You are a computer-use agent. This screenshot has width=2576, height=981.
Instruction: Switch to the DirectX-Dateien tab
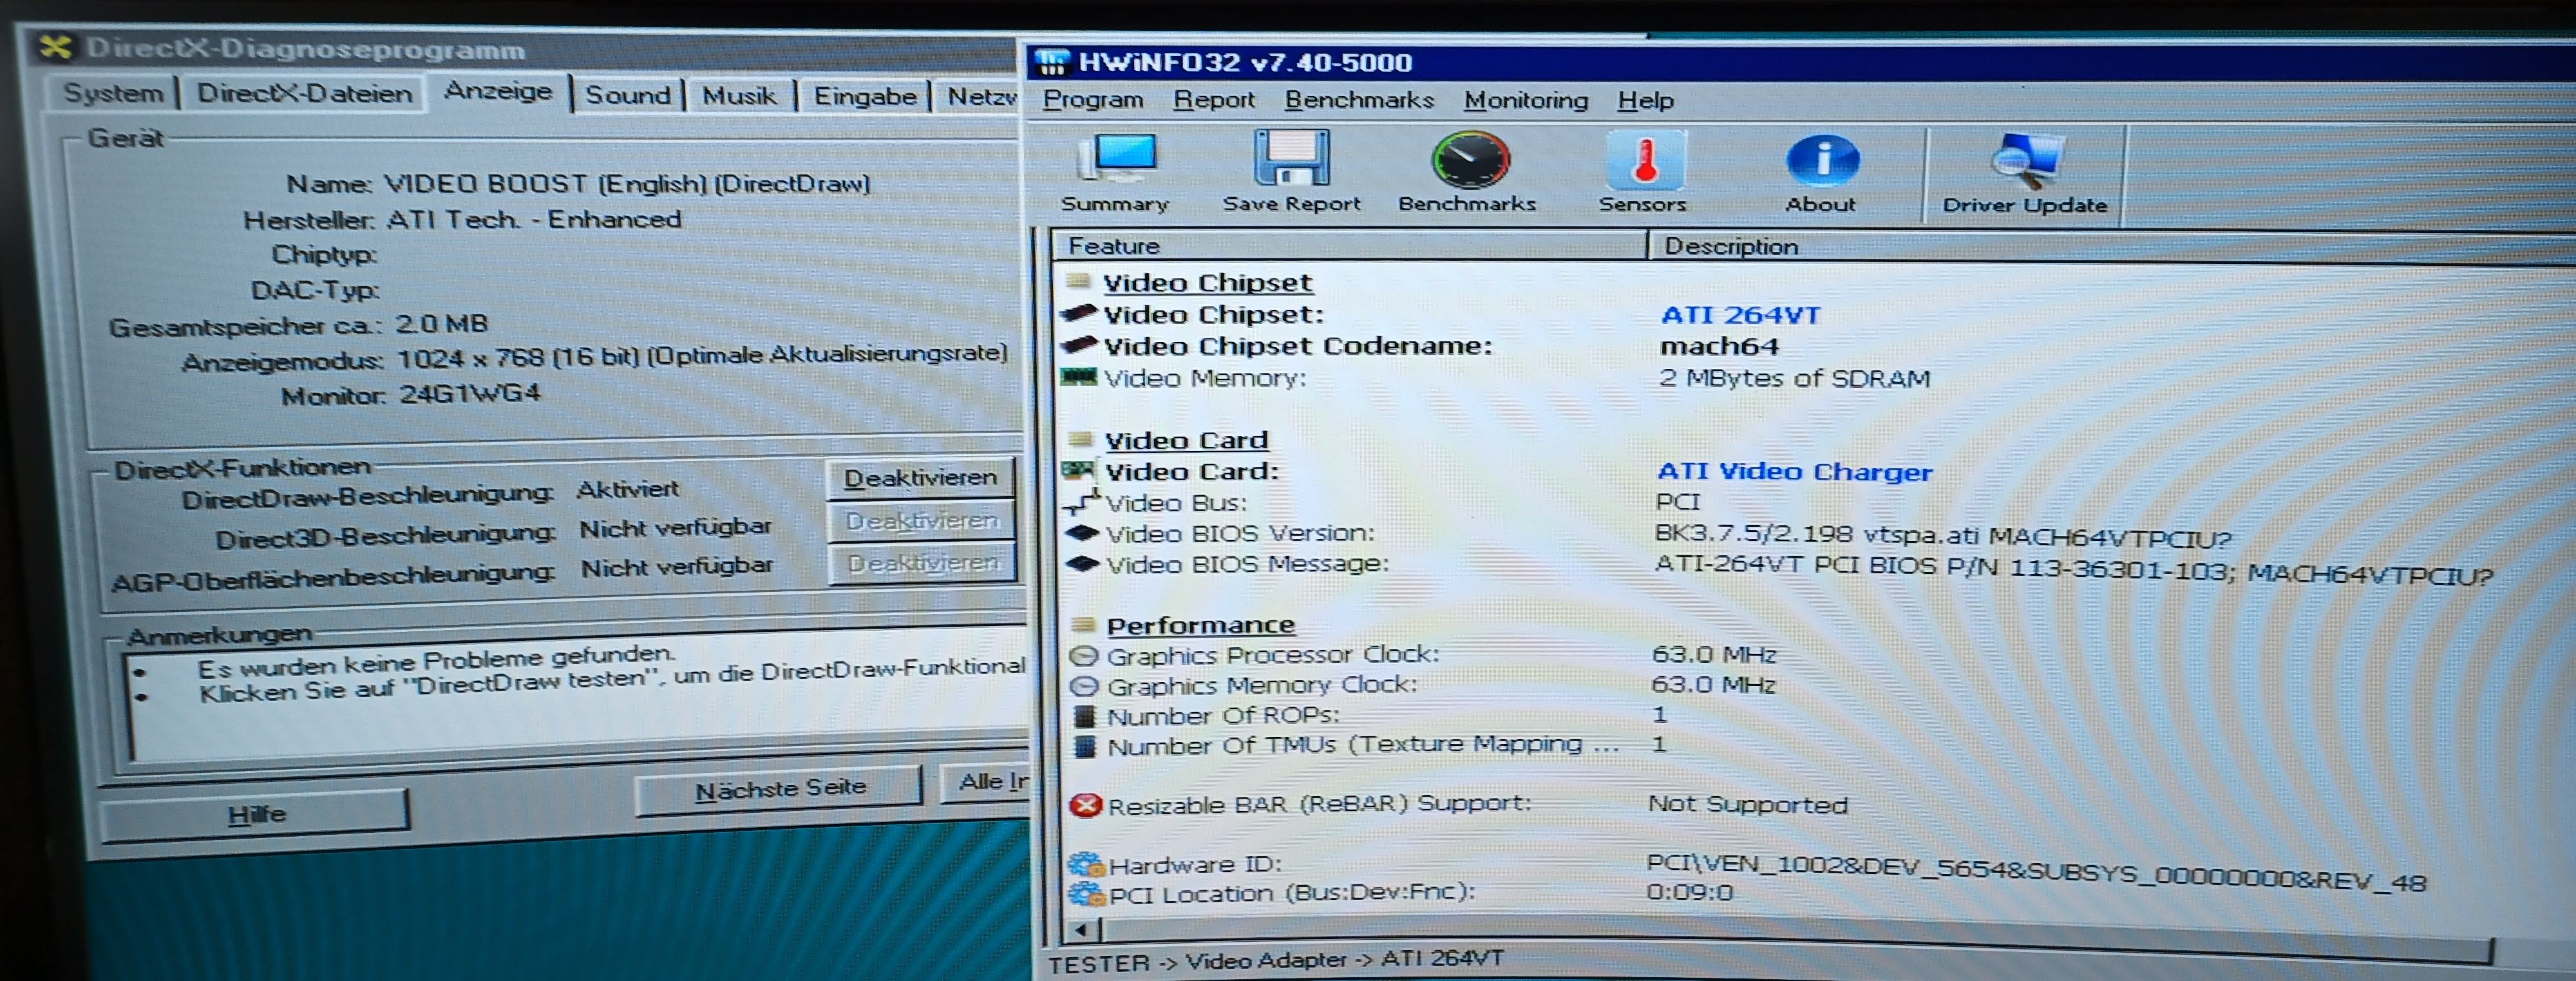pyautogui.click(x=304, y=94)
